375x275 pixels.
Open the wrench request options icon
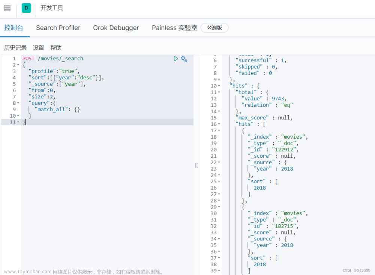(x=184, y=59)
